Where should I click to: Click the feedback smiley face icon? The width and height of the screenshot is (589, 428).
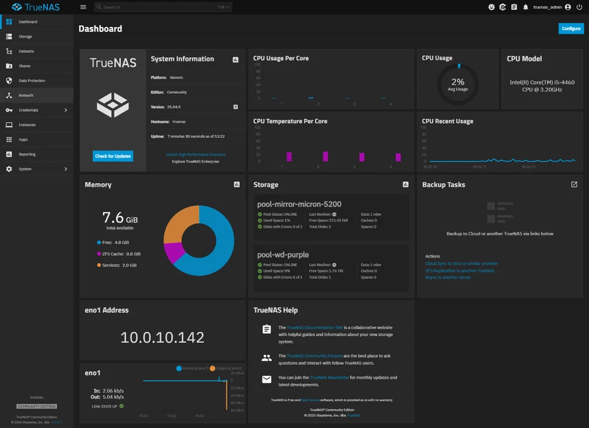pyautogui.click(x=491, y=7)
